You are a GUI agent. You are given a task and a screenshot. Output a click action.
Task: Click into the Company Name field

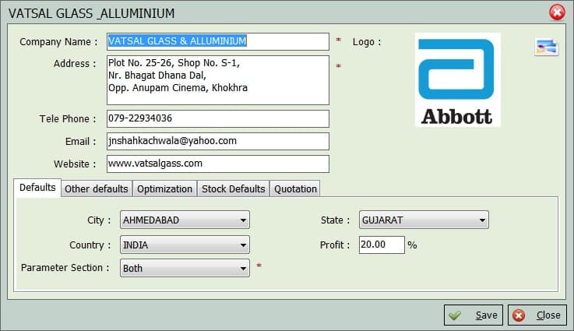pyautogui.click(x=217, y=41)
